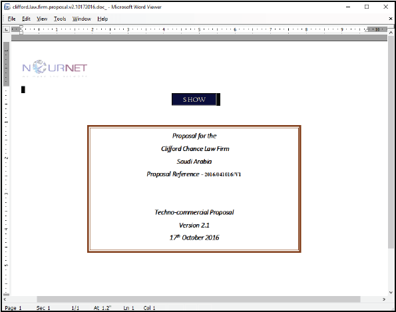Click 'Sec 1' in status bar
This screenshot has height=312, width=396.
pos(43,308)
